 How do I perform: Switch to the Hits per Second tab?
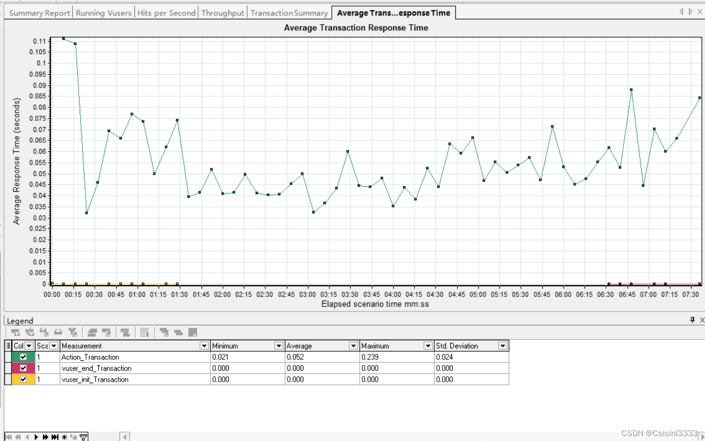166,13
